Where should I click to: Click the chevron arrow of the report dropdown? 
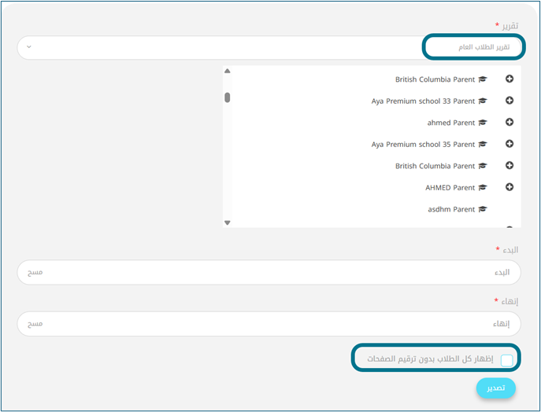[29, 47]
